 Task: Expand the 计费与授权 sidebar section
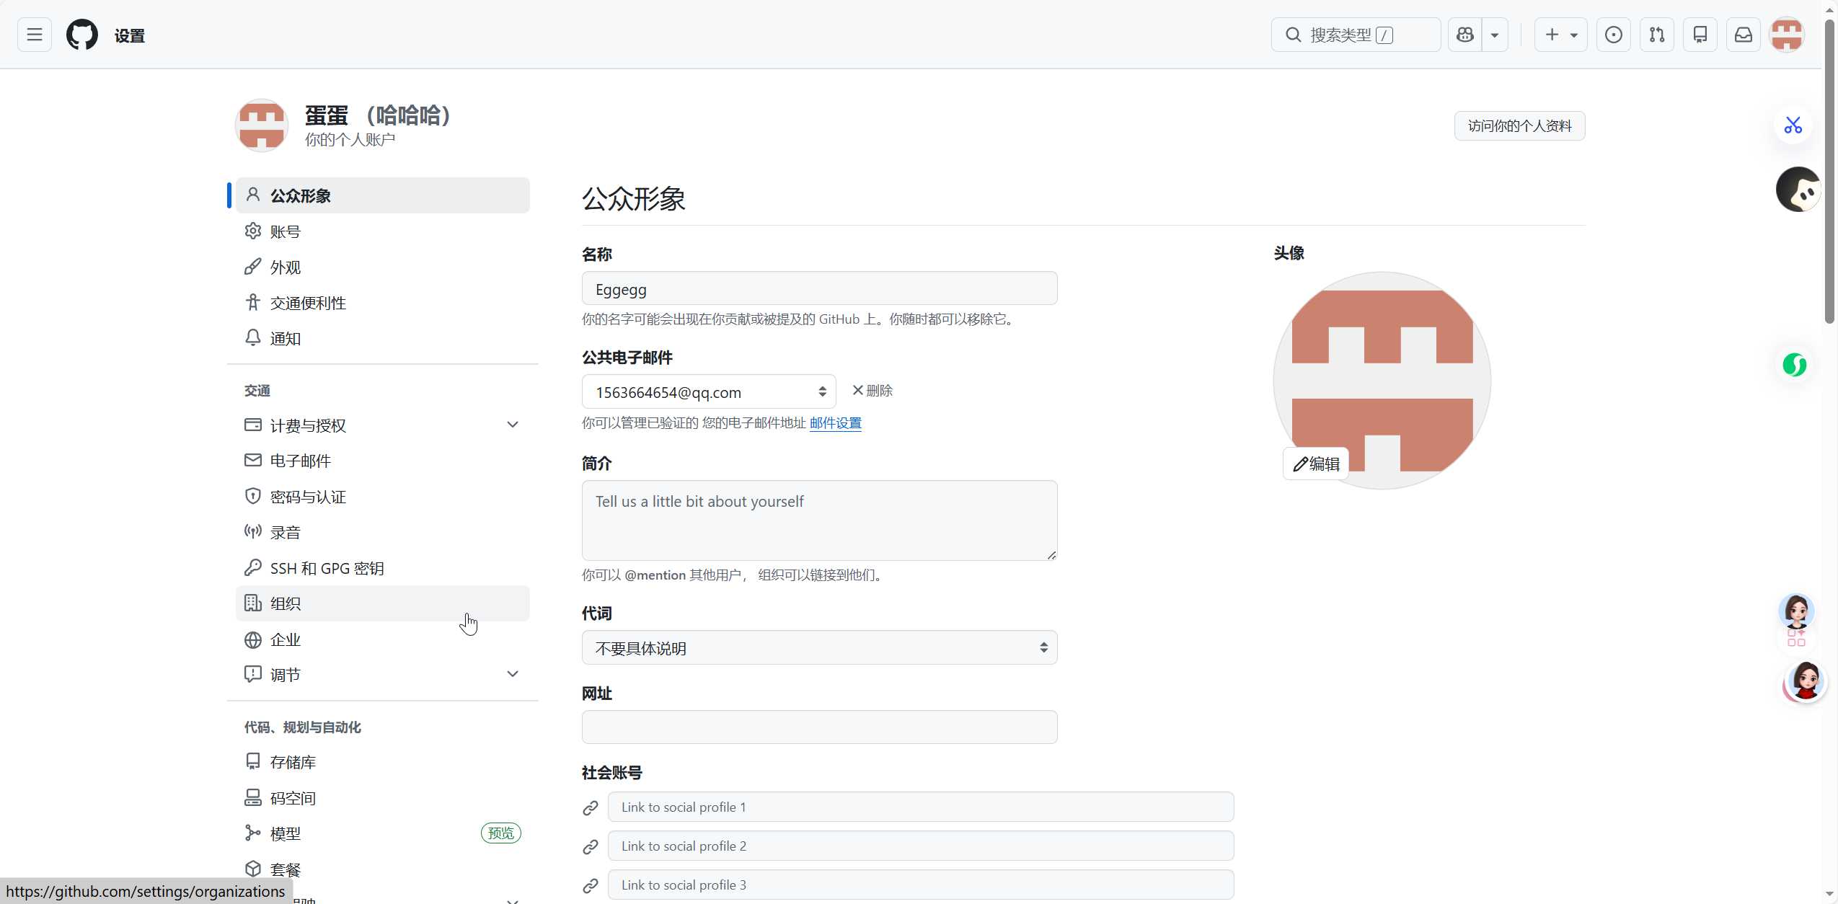click(512, 425)
